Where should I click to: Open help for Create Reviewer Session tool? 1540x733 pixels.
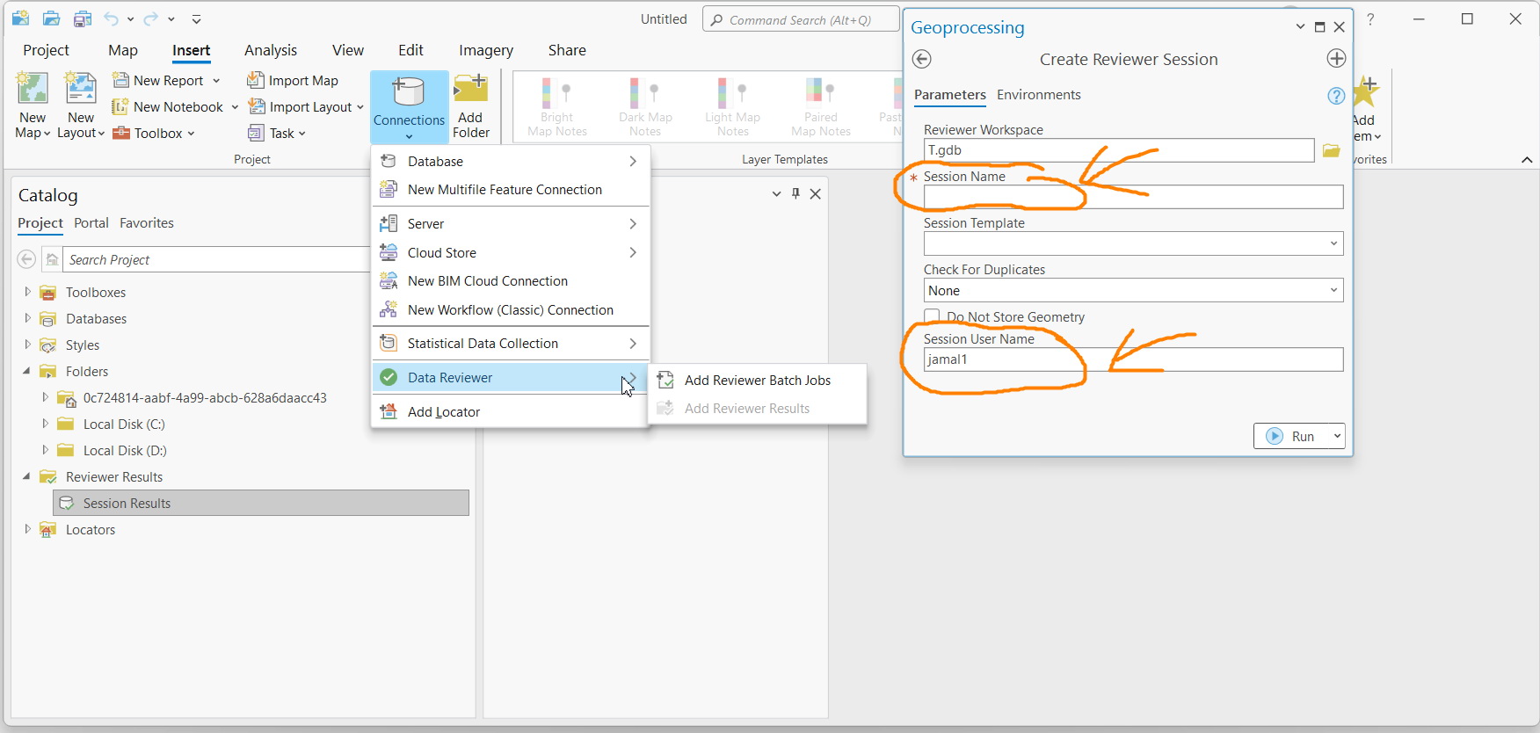[1336, 96]
